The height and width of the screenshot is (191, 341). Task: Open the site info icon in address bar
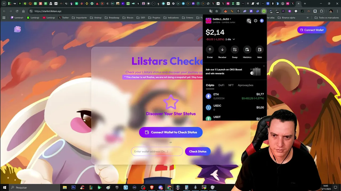[x=31, y=11]
